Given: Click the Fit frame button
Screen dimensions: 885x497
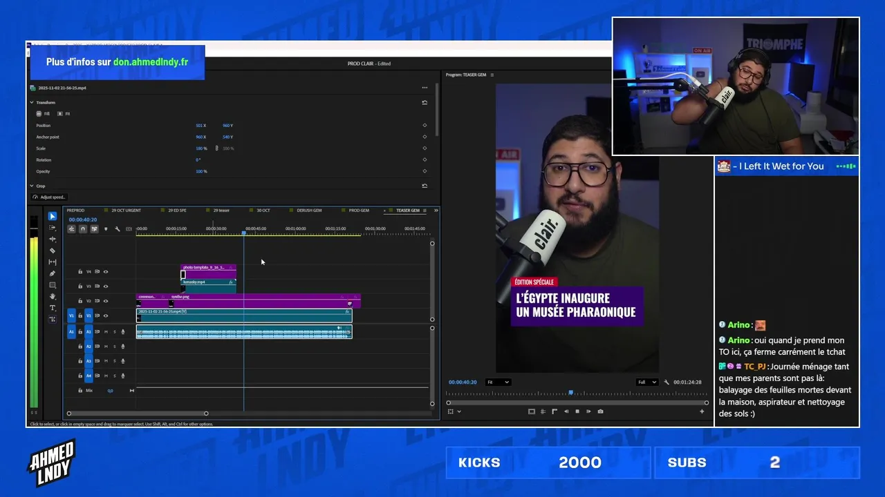Looking at the screenshot, I should coord(64,113).
